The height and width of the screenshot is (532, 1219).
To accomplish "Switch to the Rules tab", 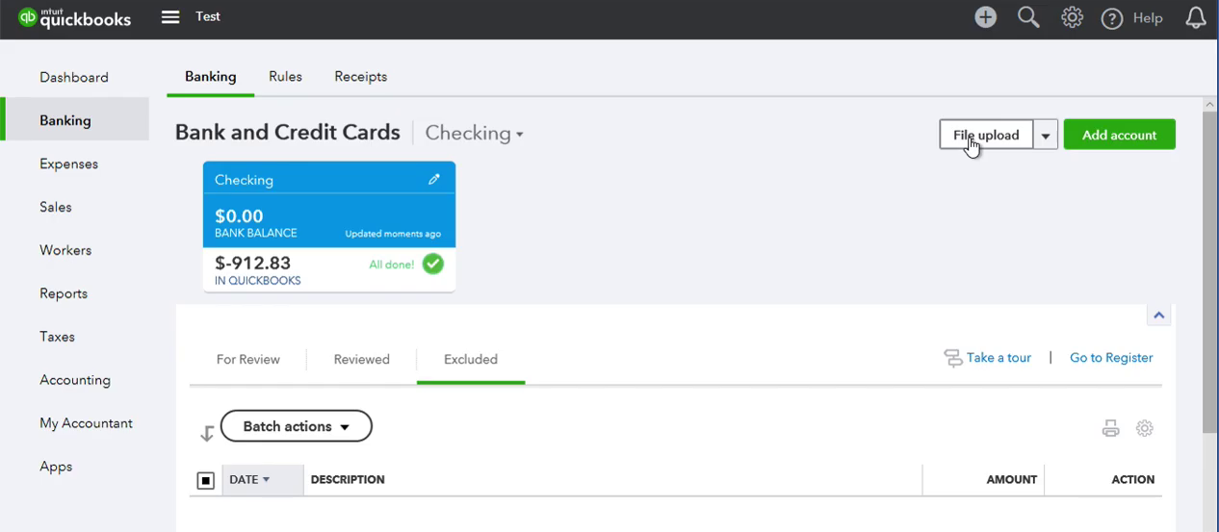I will point(285,76).
